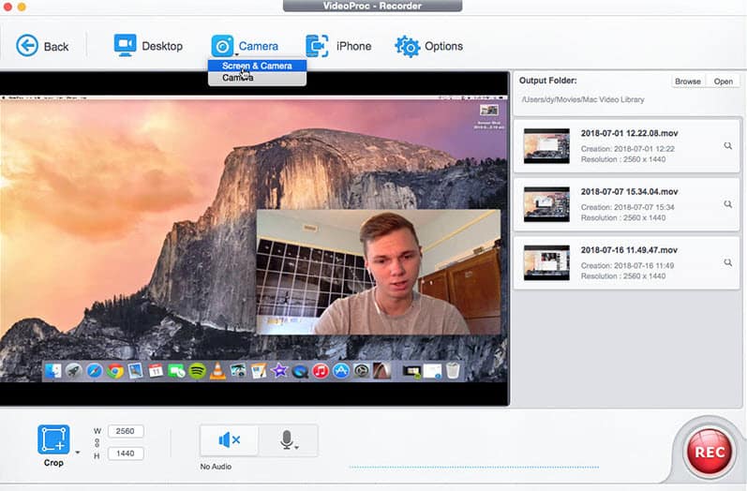
Task: Click magnifier icon for 2018-07-16 recording
Action: (x=727, y=263)
